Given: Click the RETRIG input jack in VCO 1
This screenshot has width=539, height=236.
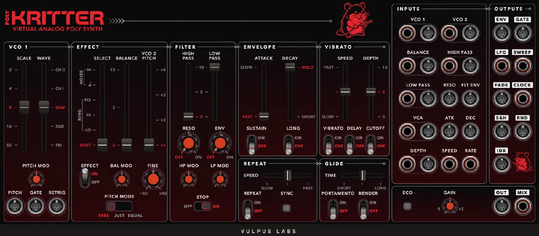Looking at the screenshot, I should pos(57,206).
